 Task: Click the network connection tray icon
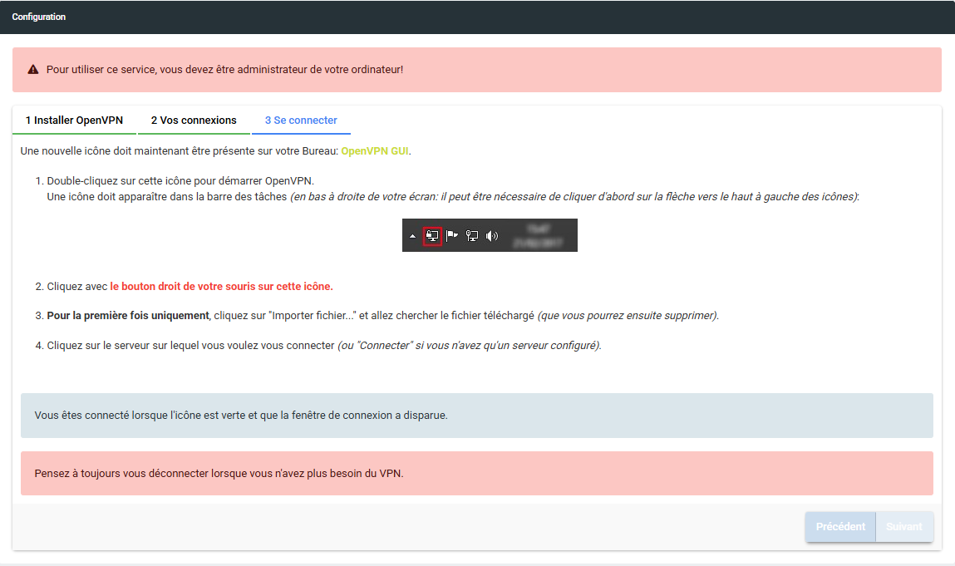pos(472,236)
